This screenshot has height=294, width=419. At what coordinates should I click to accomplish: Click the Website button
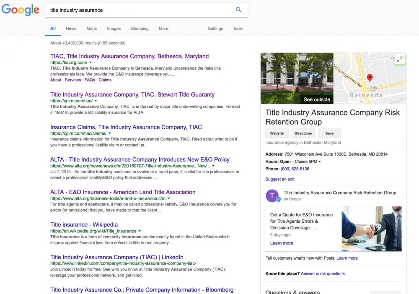277,133
